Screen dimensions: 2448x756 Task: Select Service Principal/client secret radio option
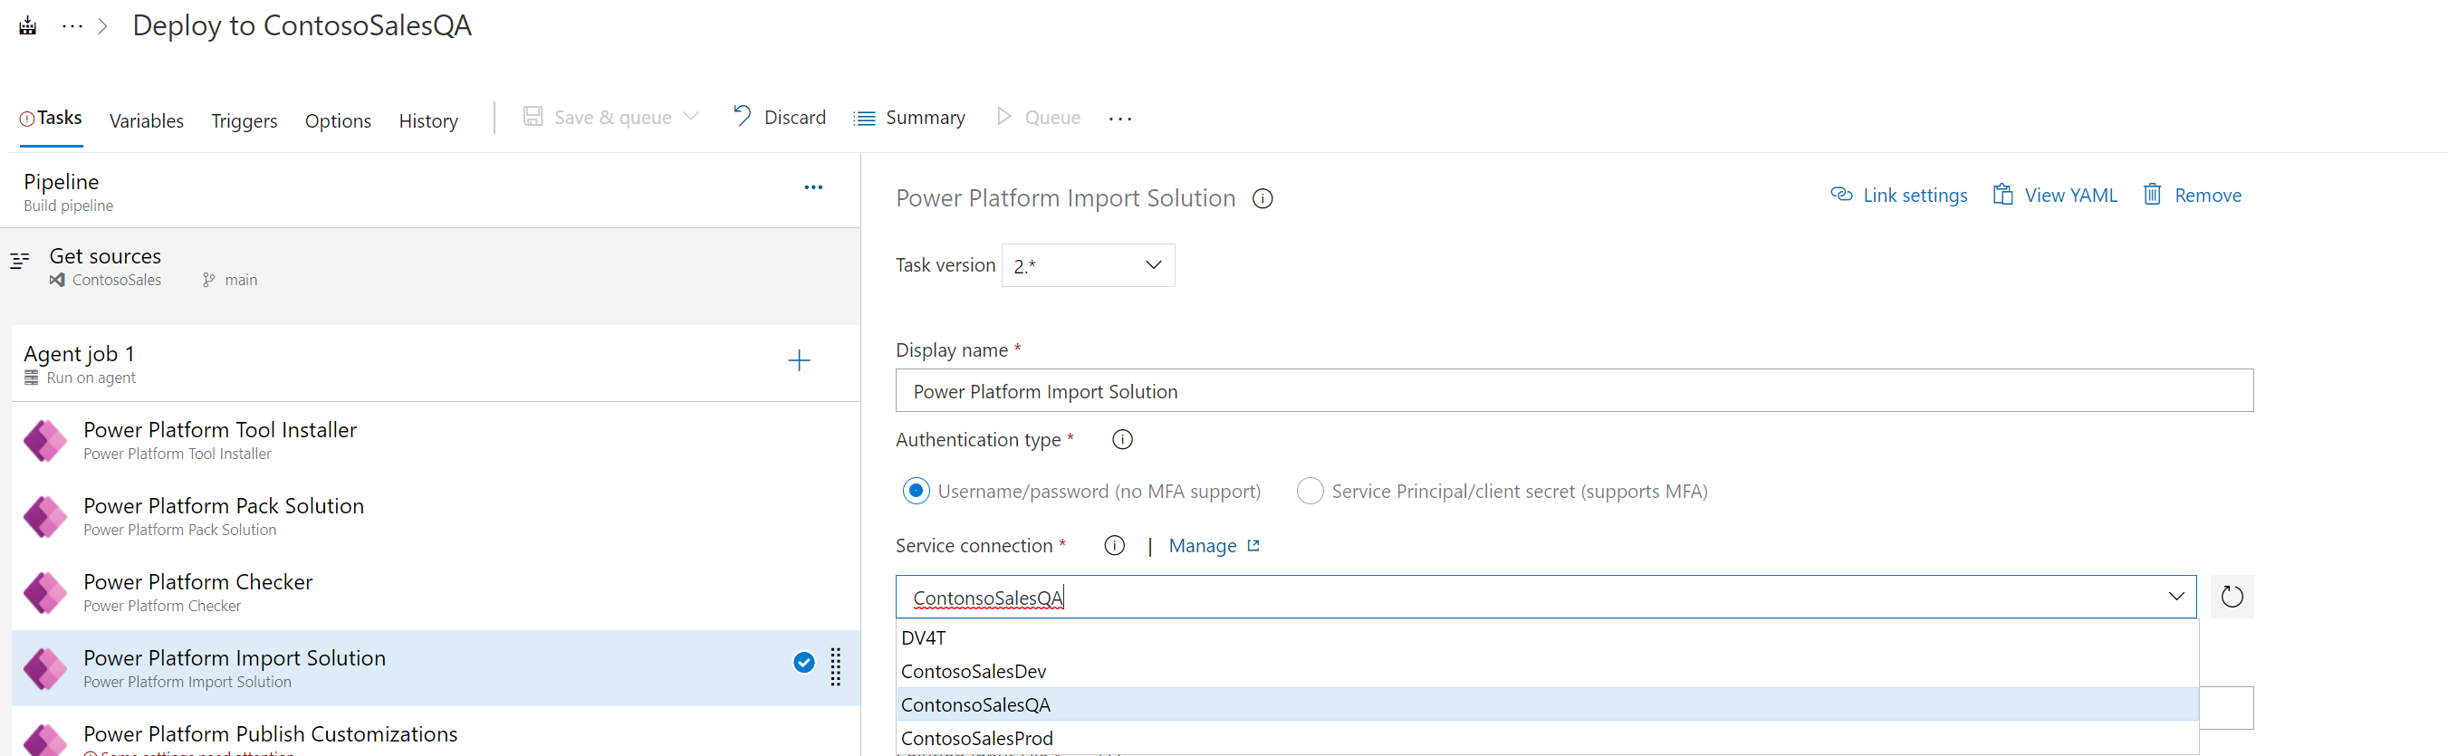1310,491
